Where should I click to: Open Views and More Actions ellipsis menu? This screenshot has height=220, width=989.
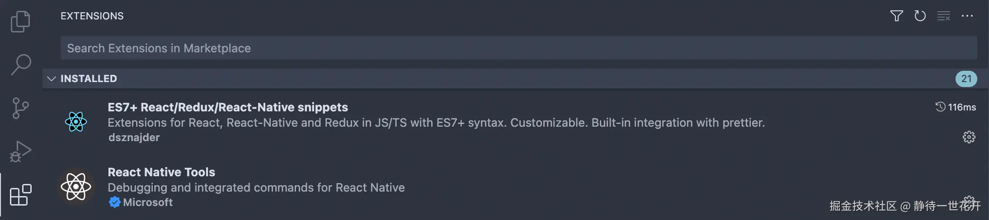[967, 16]
